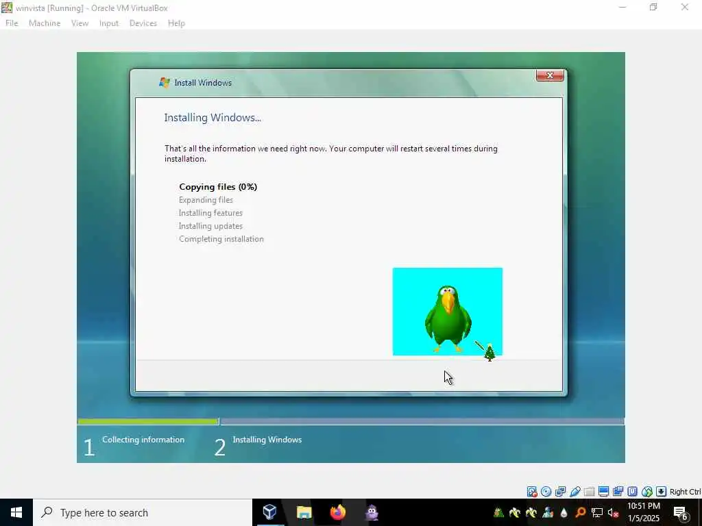The height and width of the screenshot is (526, 702).
Task: Click the shared folders status icon
Action: click(x=589, y=492)
